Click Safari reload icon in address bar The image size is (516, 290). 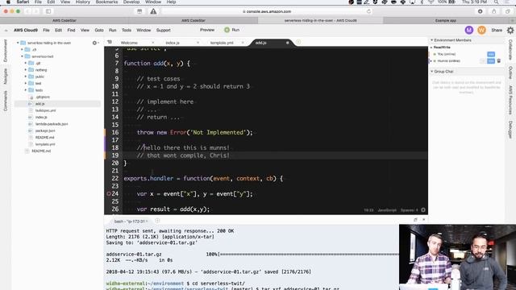click(x=368, y=11)
